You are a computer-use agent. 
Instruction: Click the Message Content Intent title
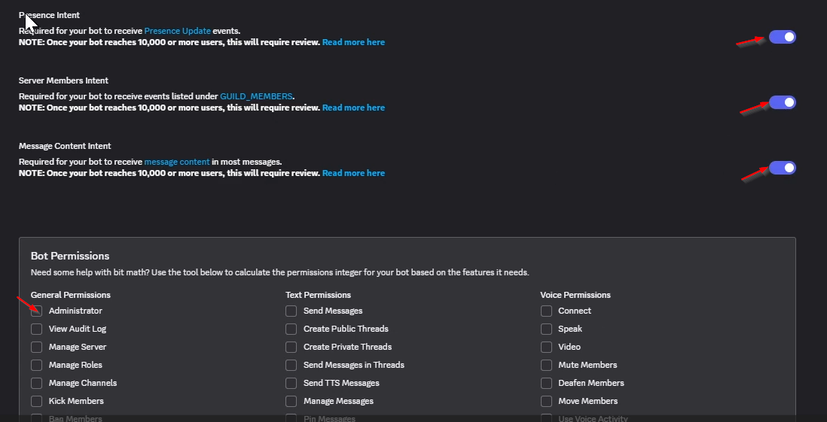click(x=65, y=146)
